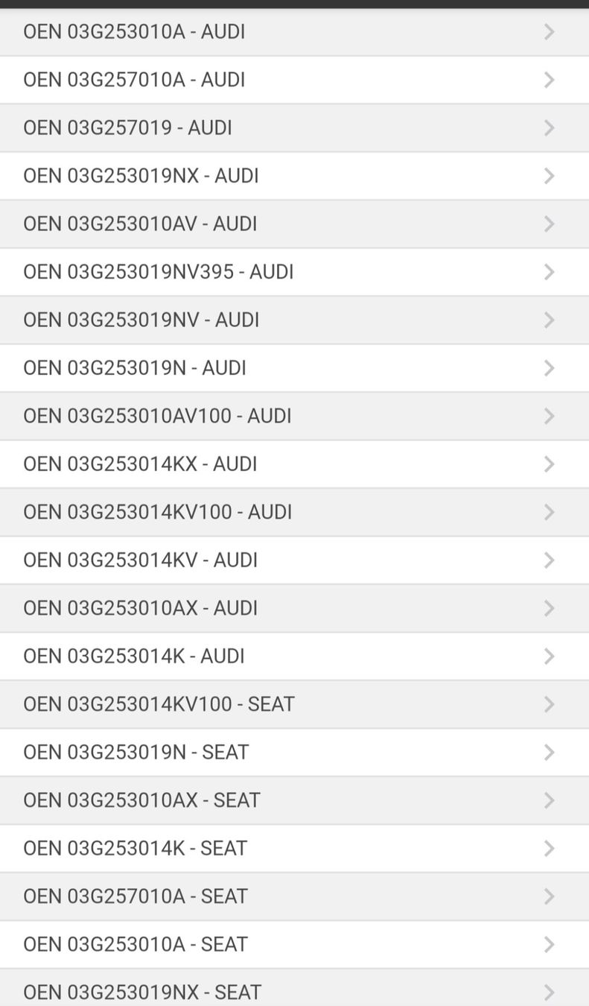Viewport: 589px width, 1006px height.
Task: Select OEN 03G257019 - AUDI row
Action: pyautogui.click(x=127, y=128)
